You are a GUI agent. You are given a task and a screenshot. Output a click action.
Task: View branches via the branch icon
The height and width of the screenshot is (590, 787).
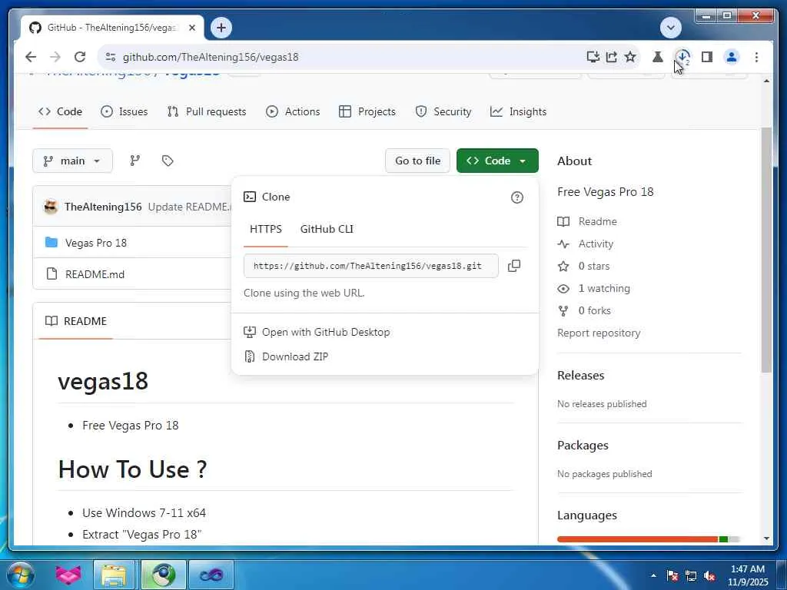point(135,161)
